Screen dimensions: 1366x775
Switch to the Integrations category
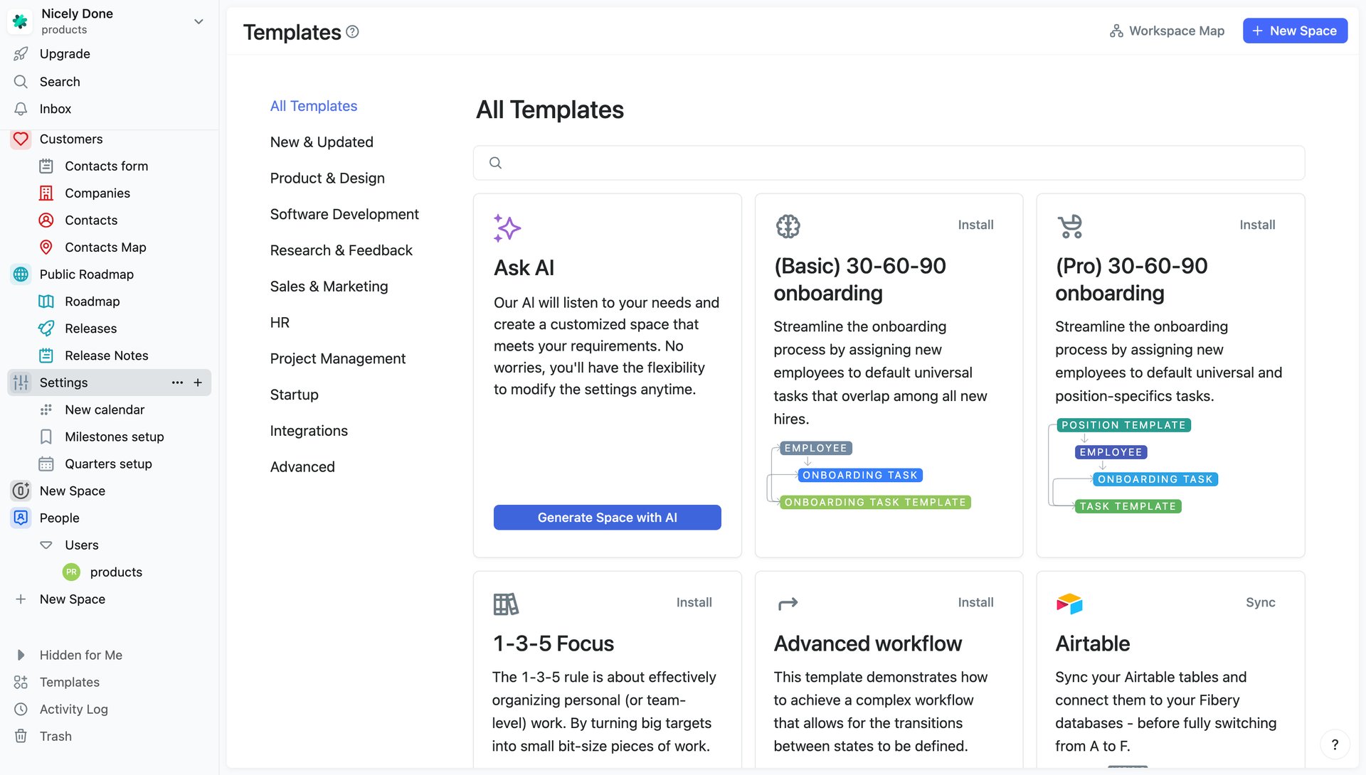click(309, 430)
